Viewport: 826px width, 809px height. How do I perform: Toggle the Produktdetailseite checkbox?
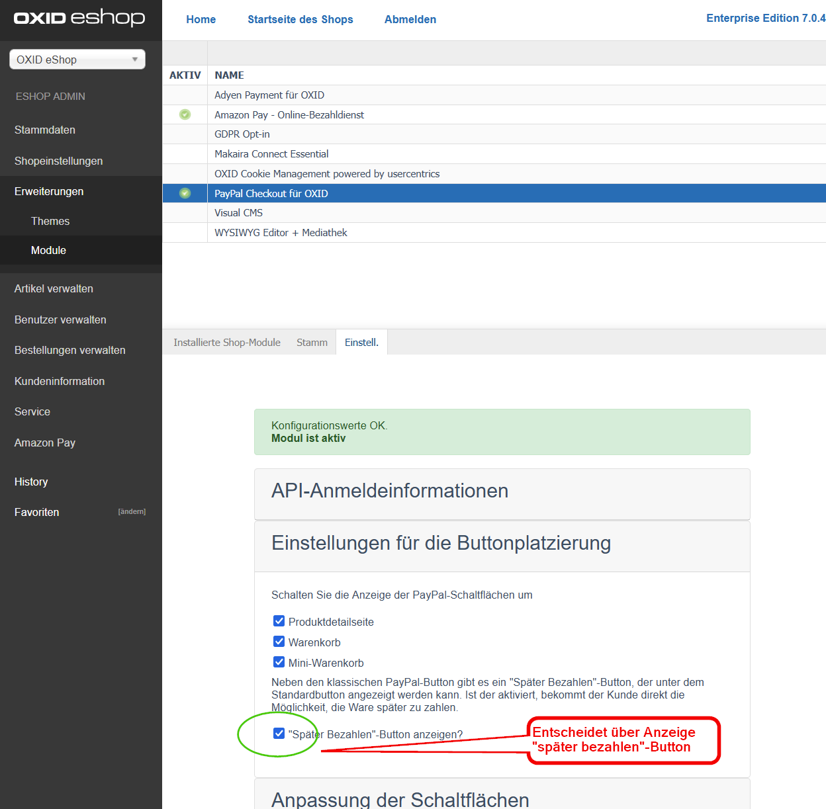click(279, 621)
